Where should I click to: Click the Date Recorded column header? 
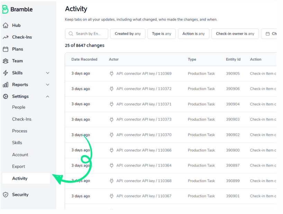(x=84, y=59)
